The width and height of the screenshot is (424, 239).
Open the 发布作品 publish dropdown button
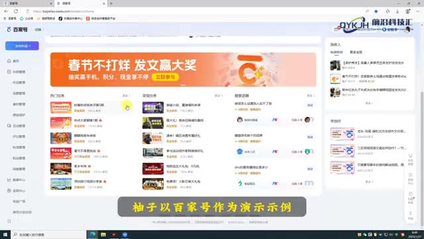(22, 46)
